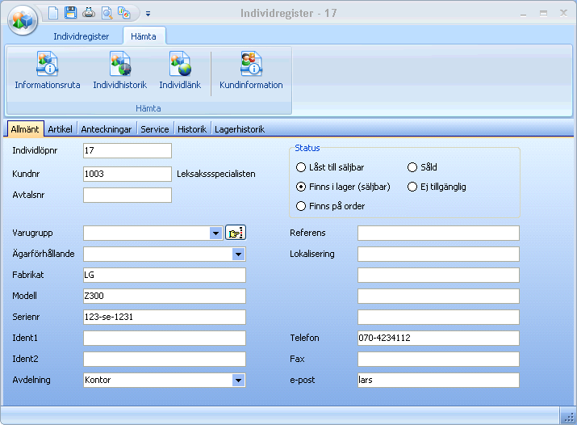Open Individhistorik in the ribbon

[119, 71]
